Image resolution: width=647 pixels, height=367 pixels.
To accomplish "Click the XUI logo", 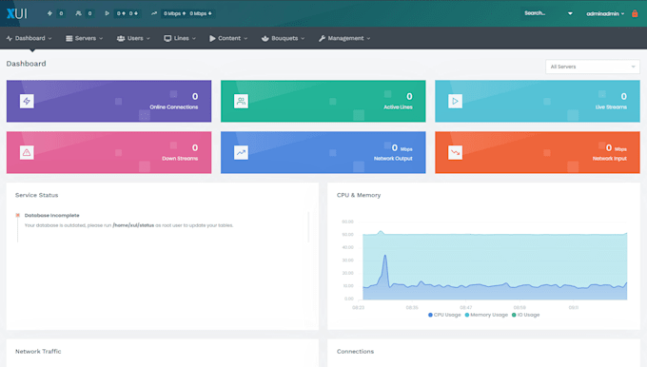I will [x=16, y=13].
